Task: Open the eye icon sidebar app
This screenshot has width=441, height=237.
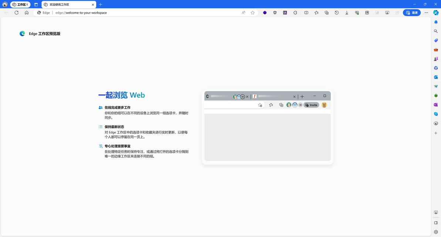Action: point(436,123)
